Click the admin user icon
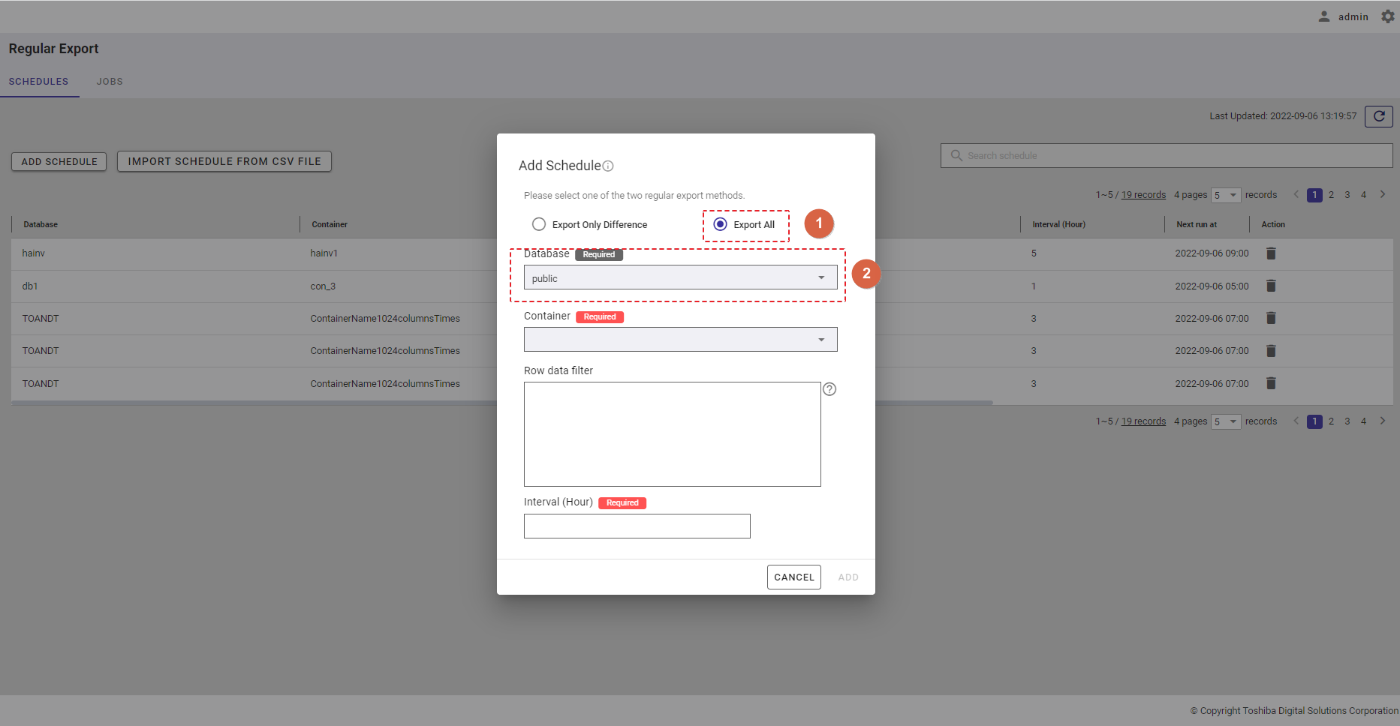1400x726 pixels. pyautogui.click(x=1324, y=16)
